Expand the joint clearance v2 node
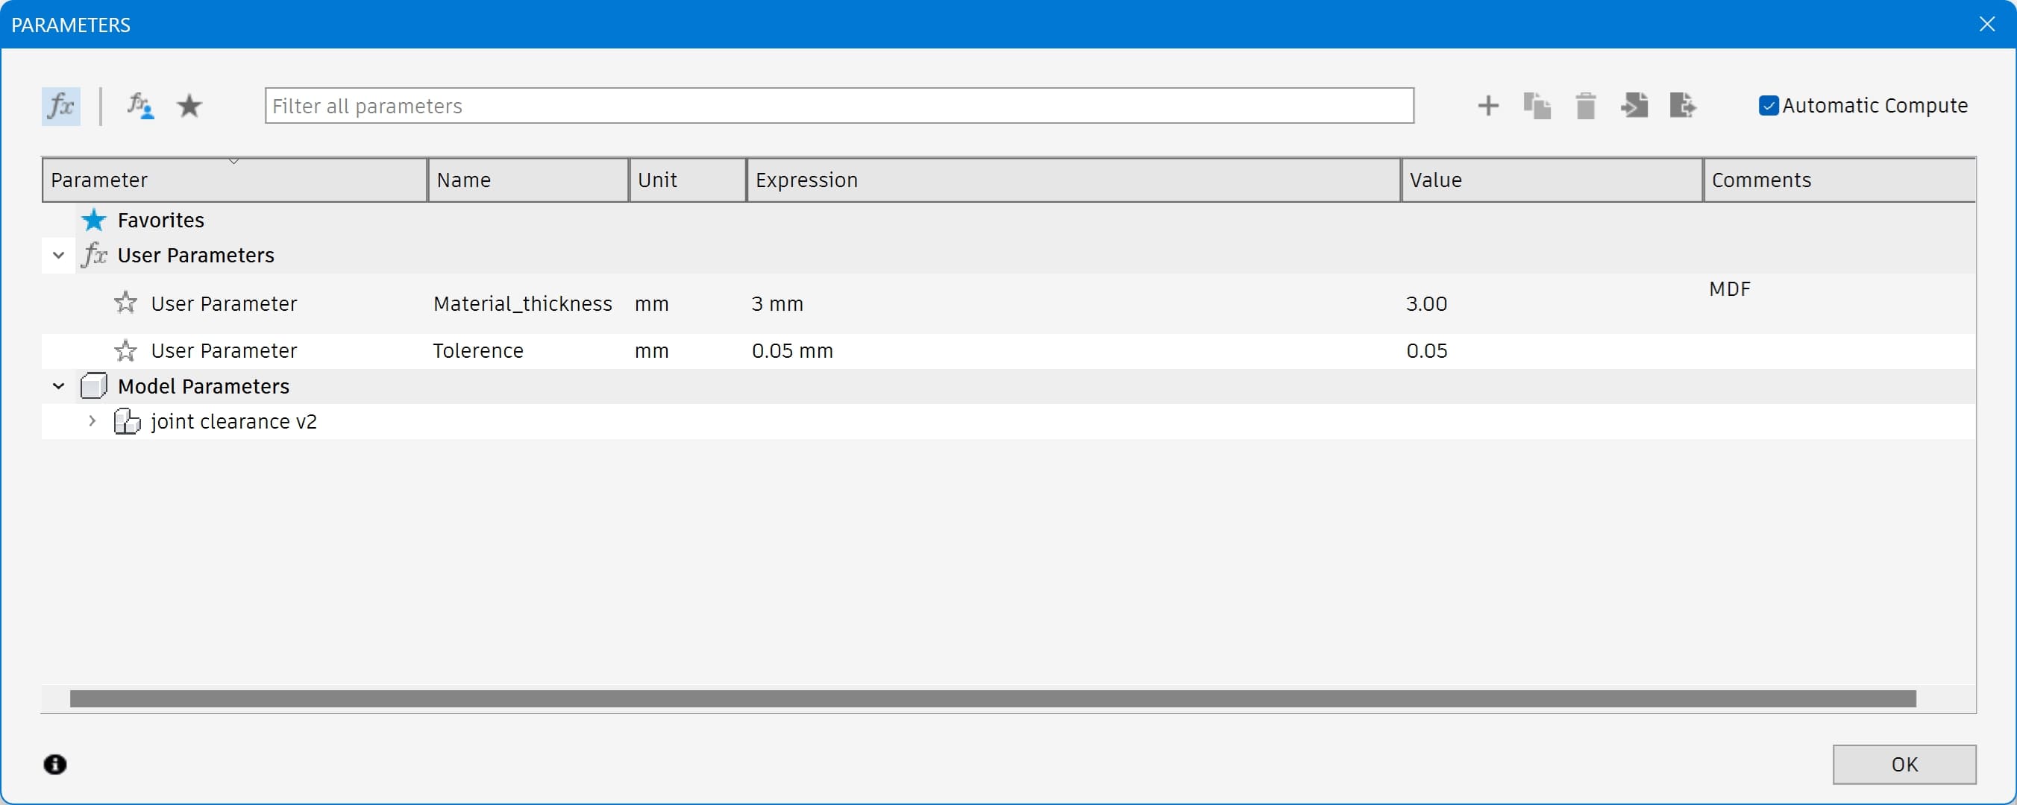The image size is (2017, 805). coord(92,421)
